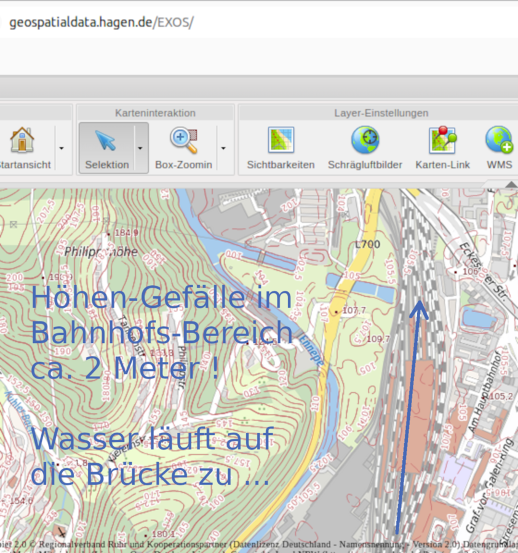Click the browser address bar URL
Screen dimensions: 518x553
click(102, 23)
